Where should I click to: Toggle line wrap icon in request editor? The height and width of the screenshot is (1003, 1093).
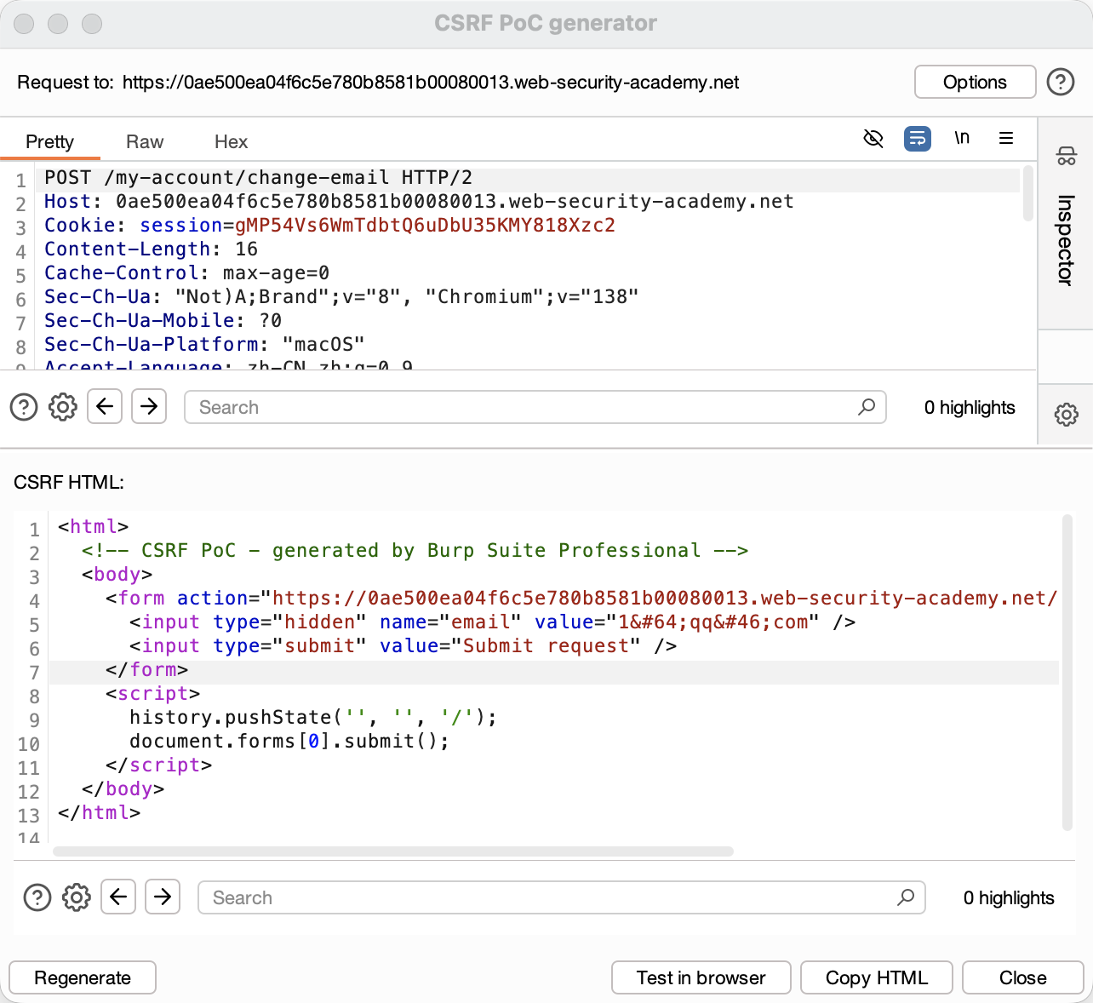(x=917, y=138)
